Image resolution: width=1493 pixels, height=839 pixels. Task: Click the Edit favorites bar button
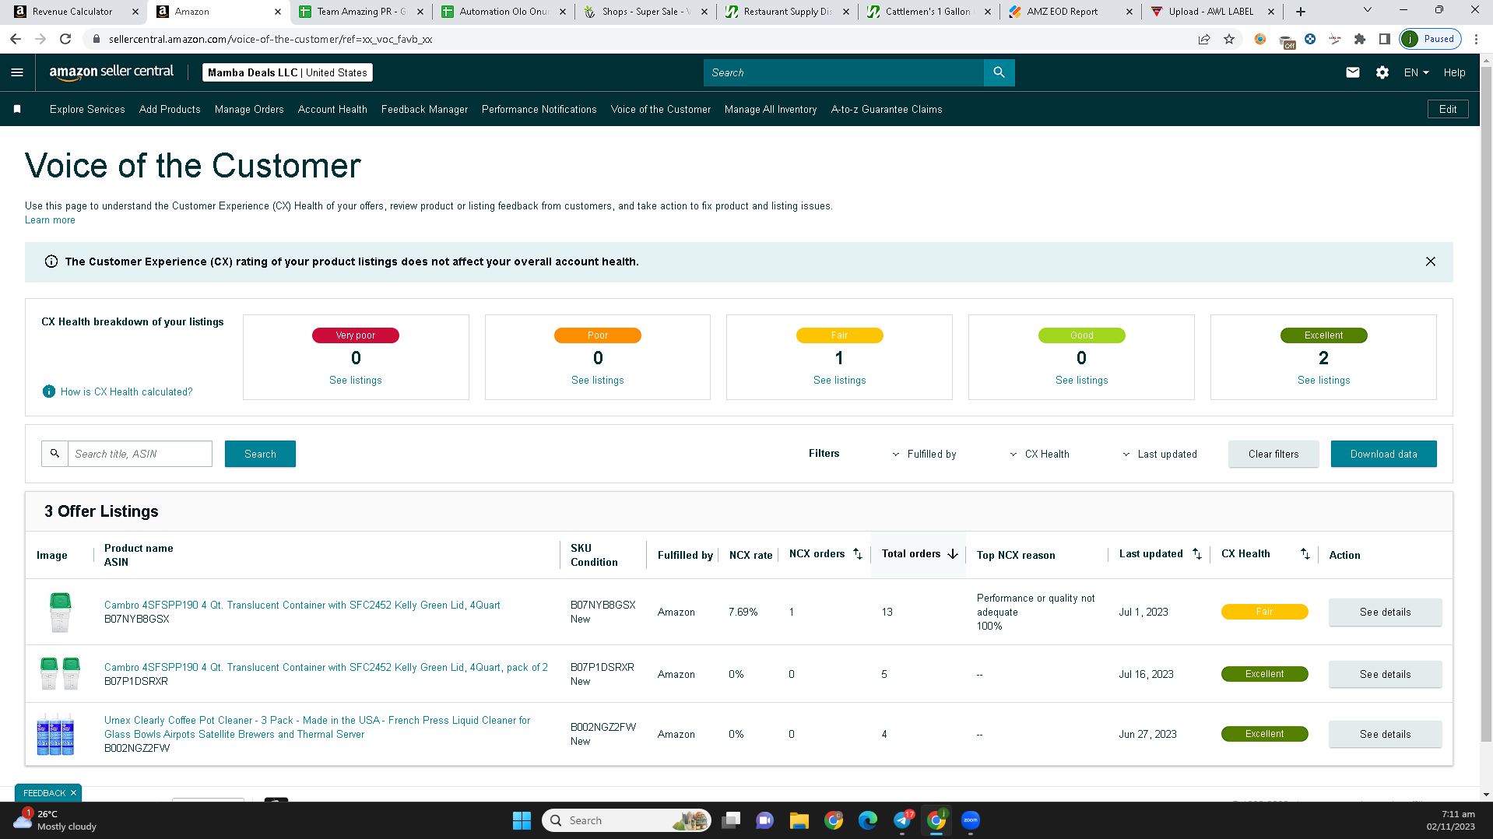coord(1448,109)
